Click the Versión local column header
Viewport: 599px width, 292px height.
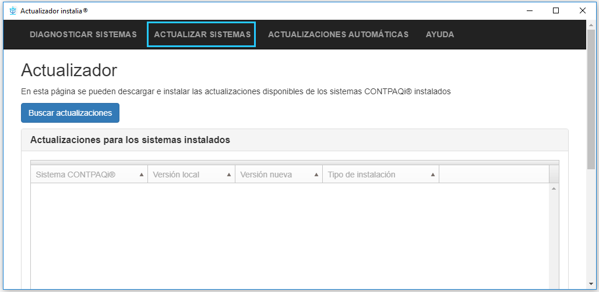(x=191, y=175)
